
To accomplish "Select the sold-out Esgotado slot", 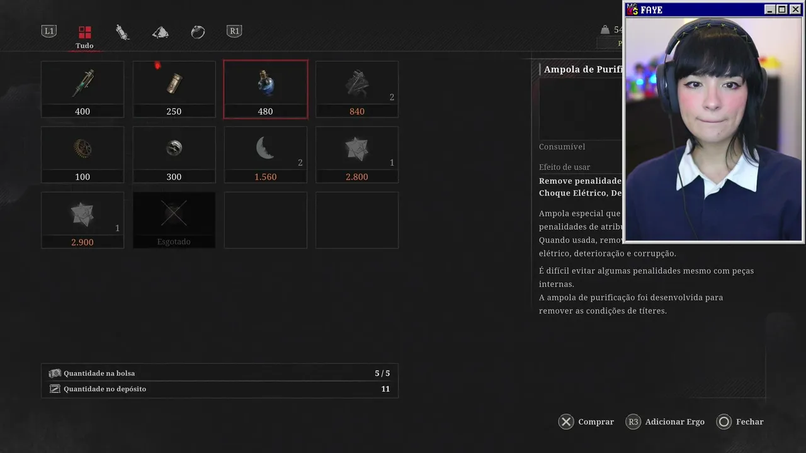I will pyautogui.click(x=174, y=220).
